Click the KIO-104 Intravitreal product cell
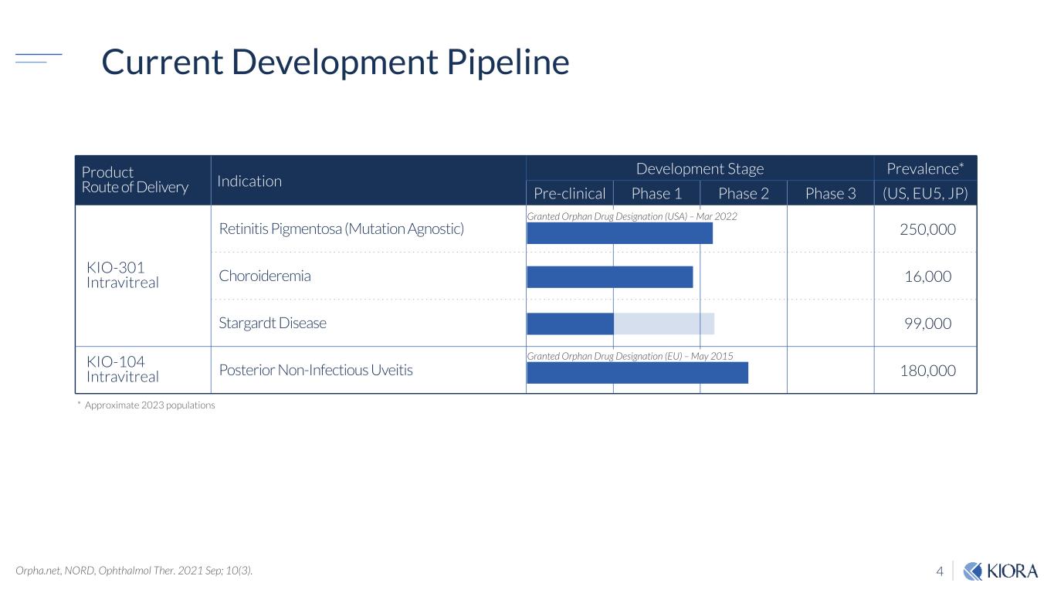 tap(123, 369)
